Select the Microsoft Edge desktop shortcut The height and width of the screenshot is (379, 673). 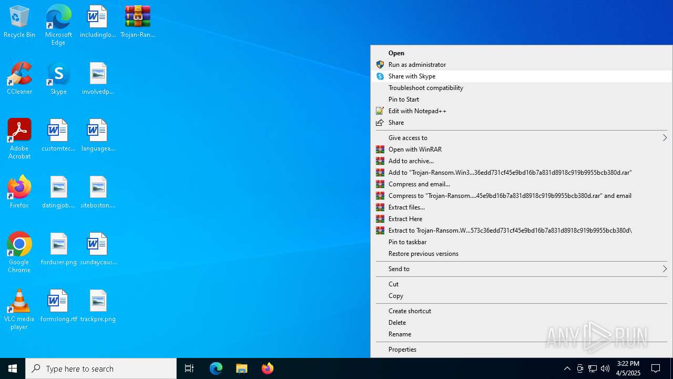click(58, 25)
